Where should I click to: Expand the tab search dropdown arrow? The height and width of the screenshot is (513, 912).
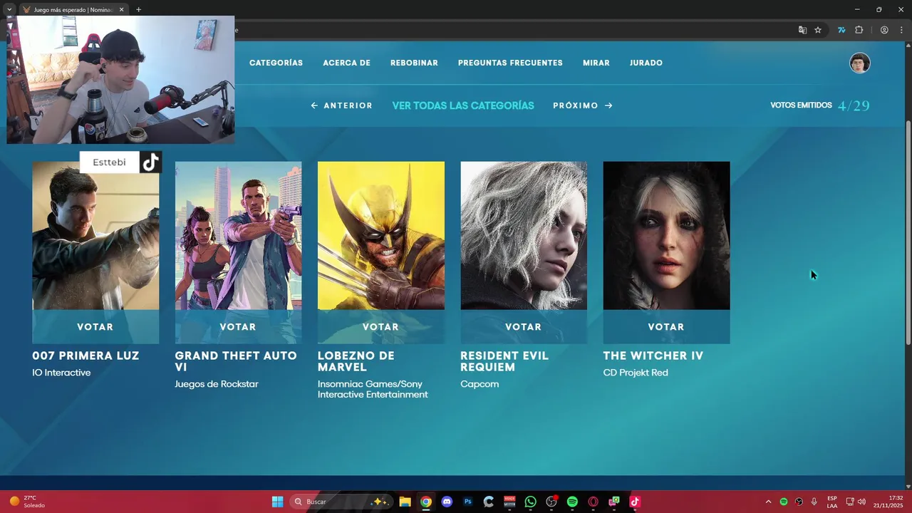click(x=9, y=10)
